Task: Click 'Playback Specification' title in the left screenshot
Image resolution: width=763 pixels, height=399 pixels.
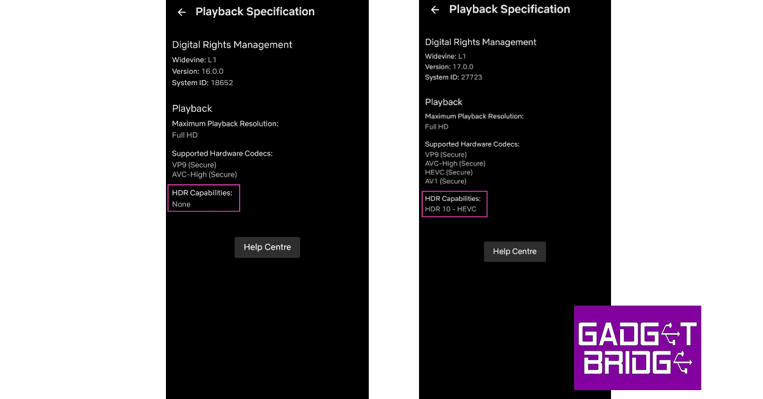Action: pyautogui.click(x=255, y=11)
